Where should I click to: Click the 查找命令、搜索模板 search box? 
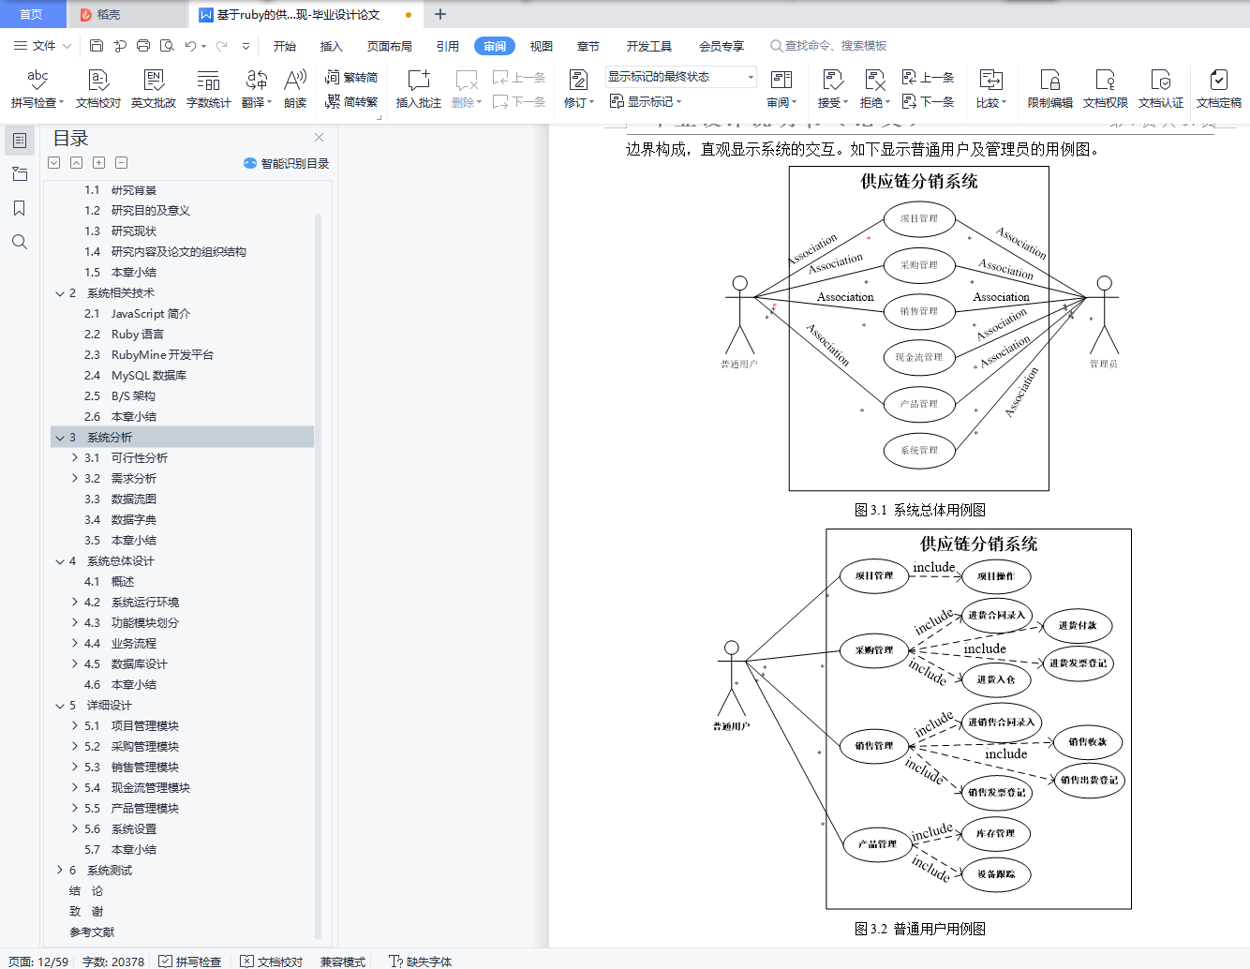tap(828, 46)
